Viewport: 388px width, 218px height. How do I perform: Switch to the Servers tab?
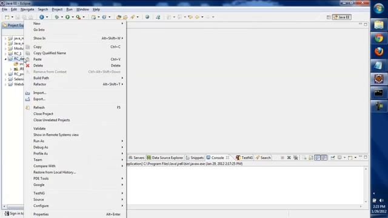[x=136, y=157]
